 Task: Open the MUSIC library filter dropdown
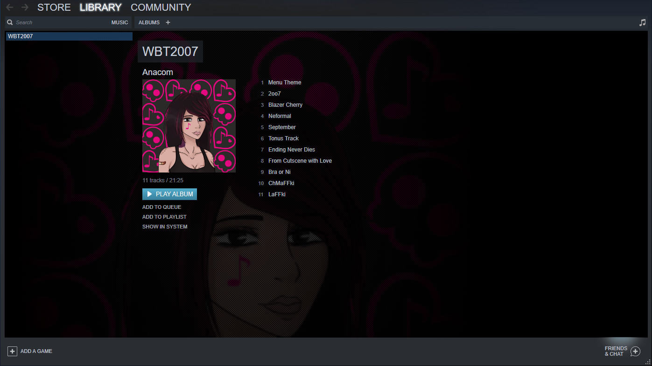119,22
